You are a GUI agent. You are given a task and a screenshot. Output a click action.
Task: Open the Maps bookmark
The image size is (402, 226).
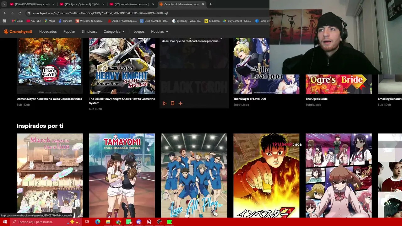(x=50, y=21)
